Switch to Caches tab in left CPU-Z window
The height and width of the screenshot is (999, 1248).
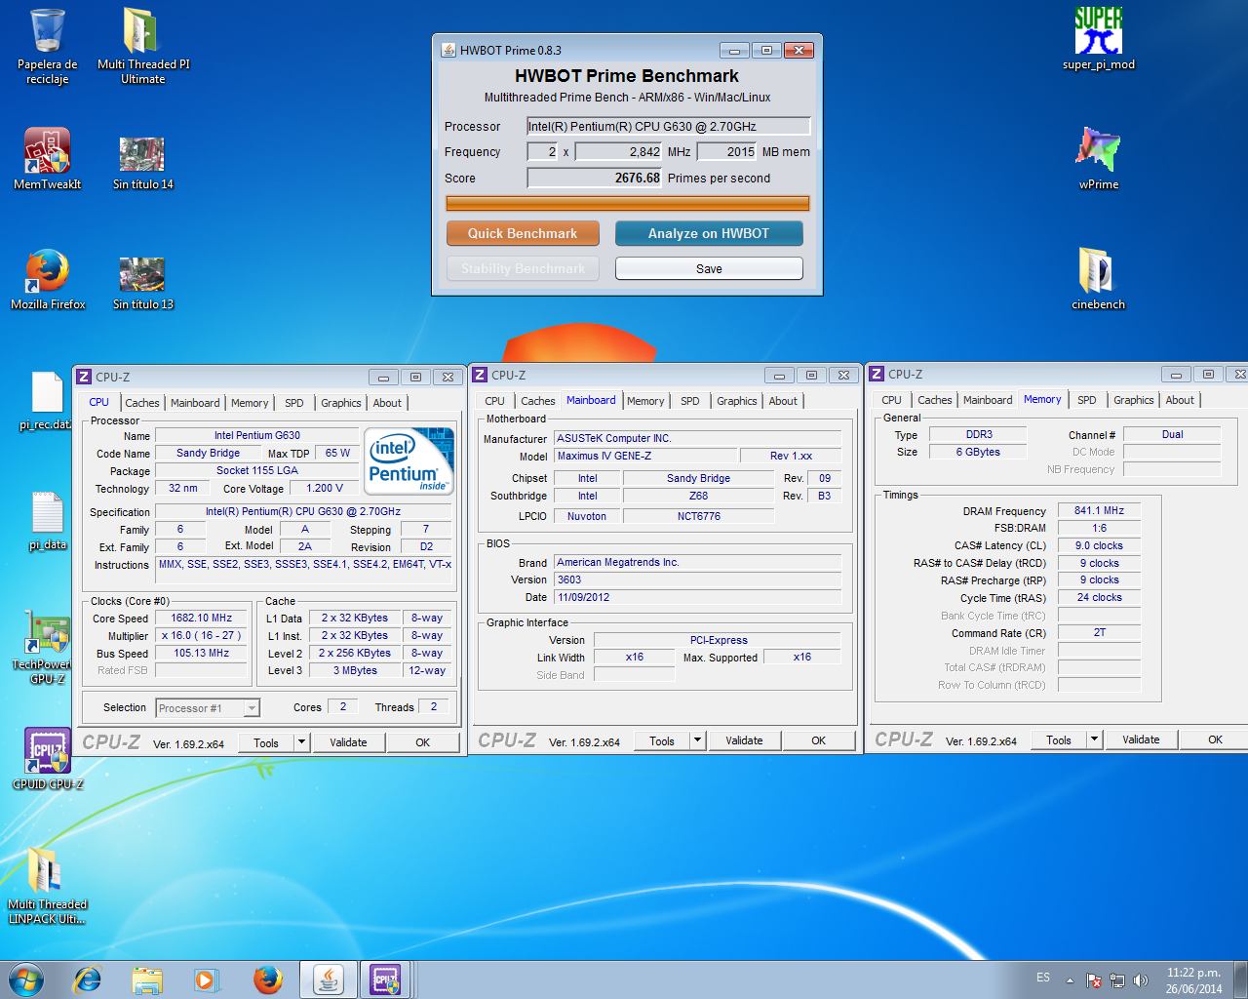click(x=142, y=403)
